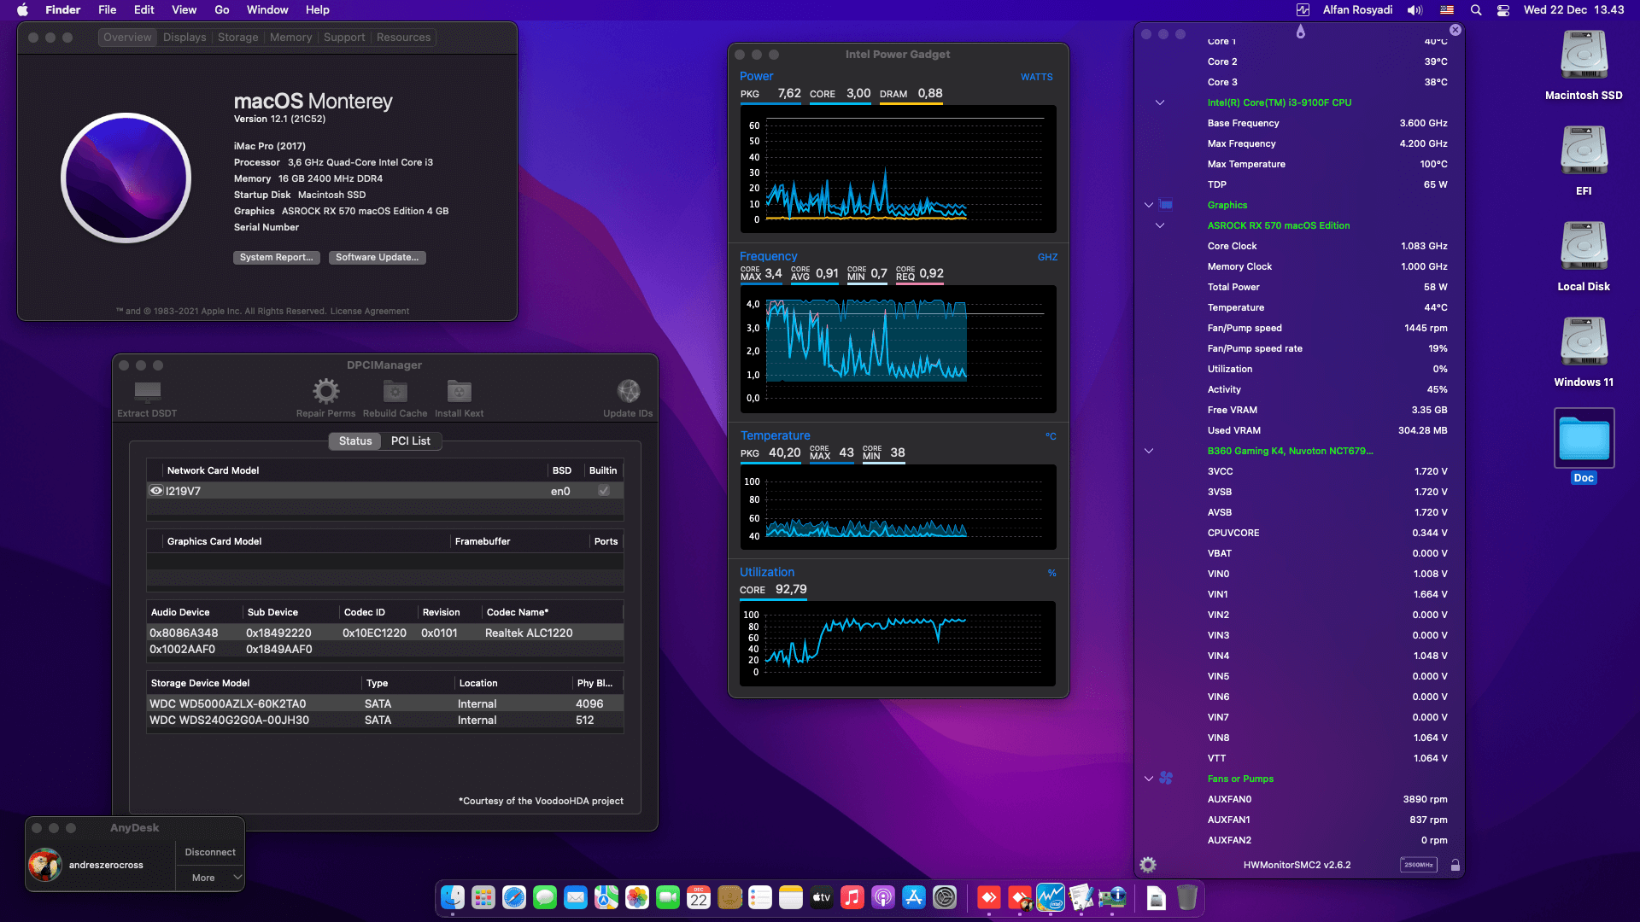1640x922 pixels.
Task: Open Photos from the Dock
Action: (637, 898)
